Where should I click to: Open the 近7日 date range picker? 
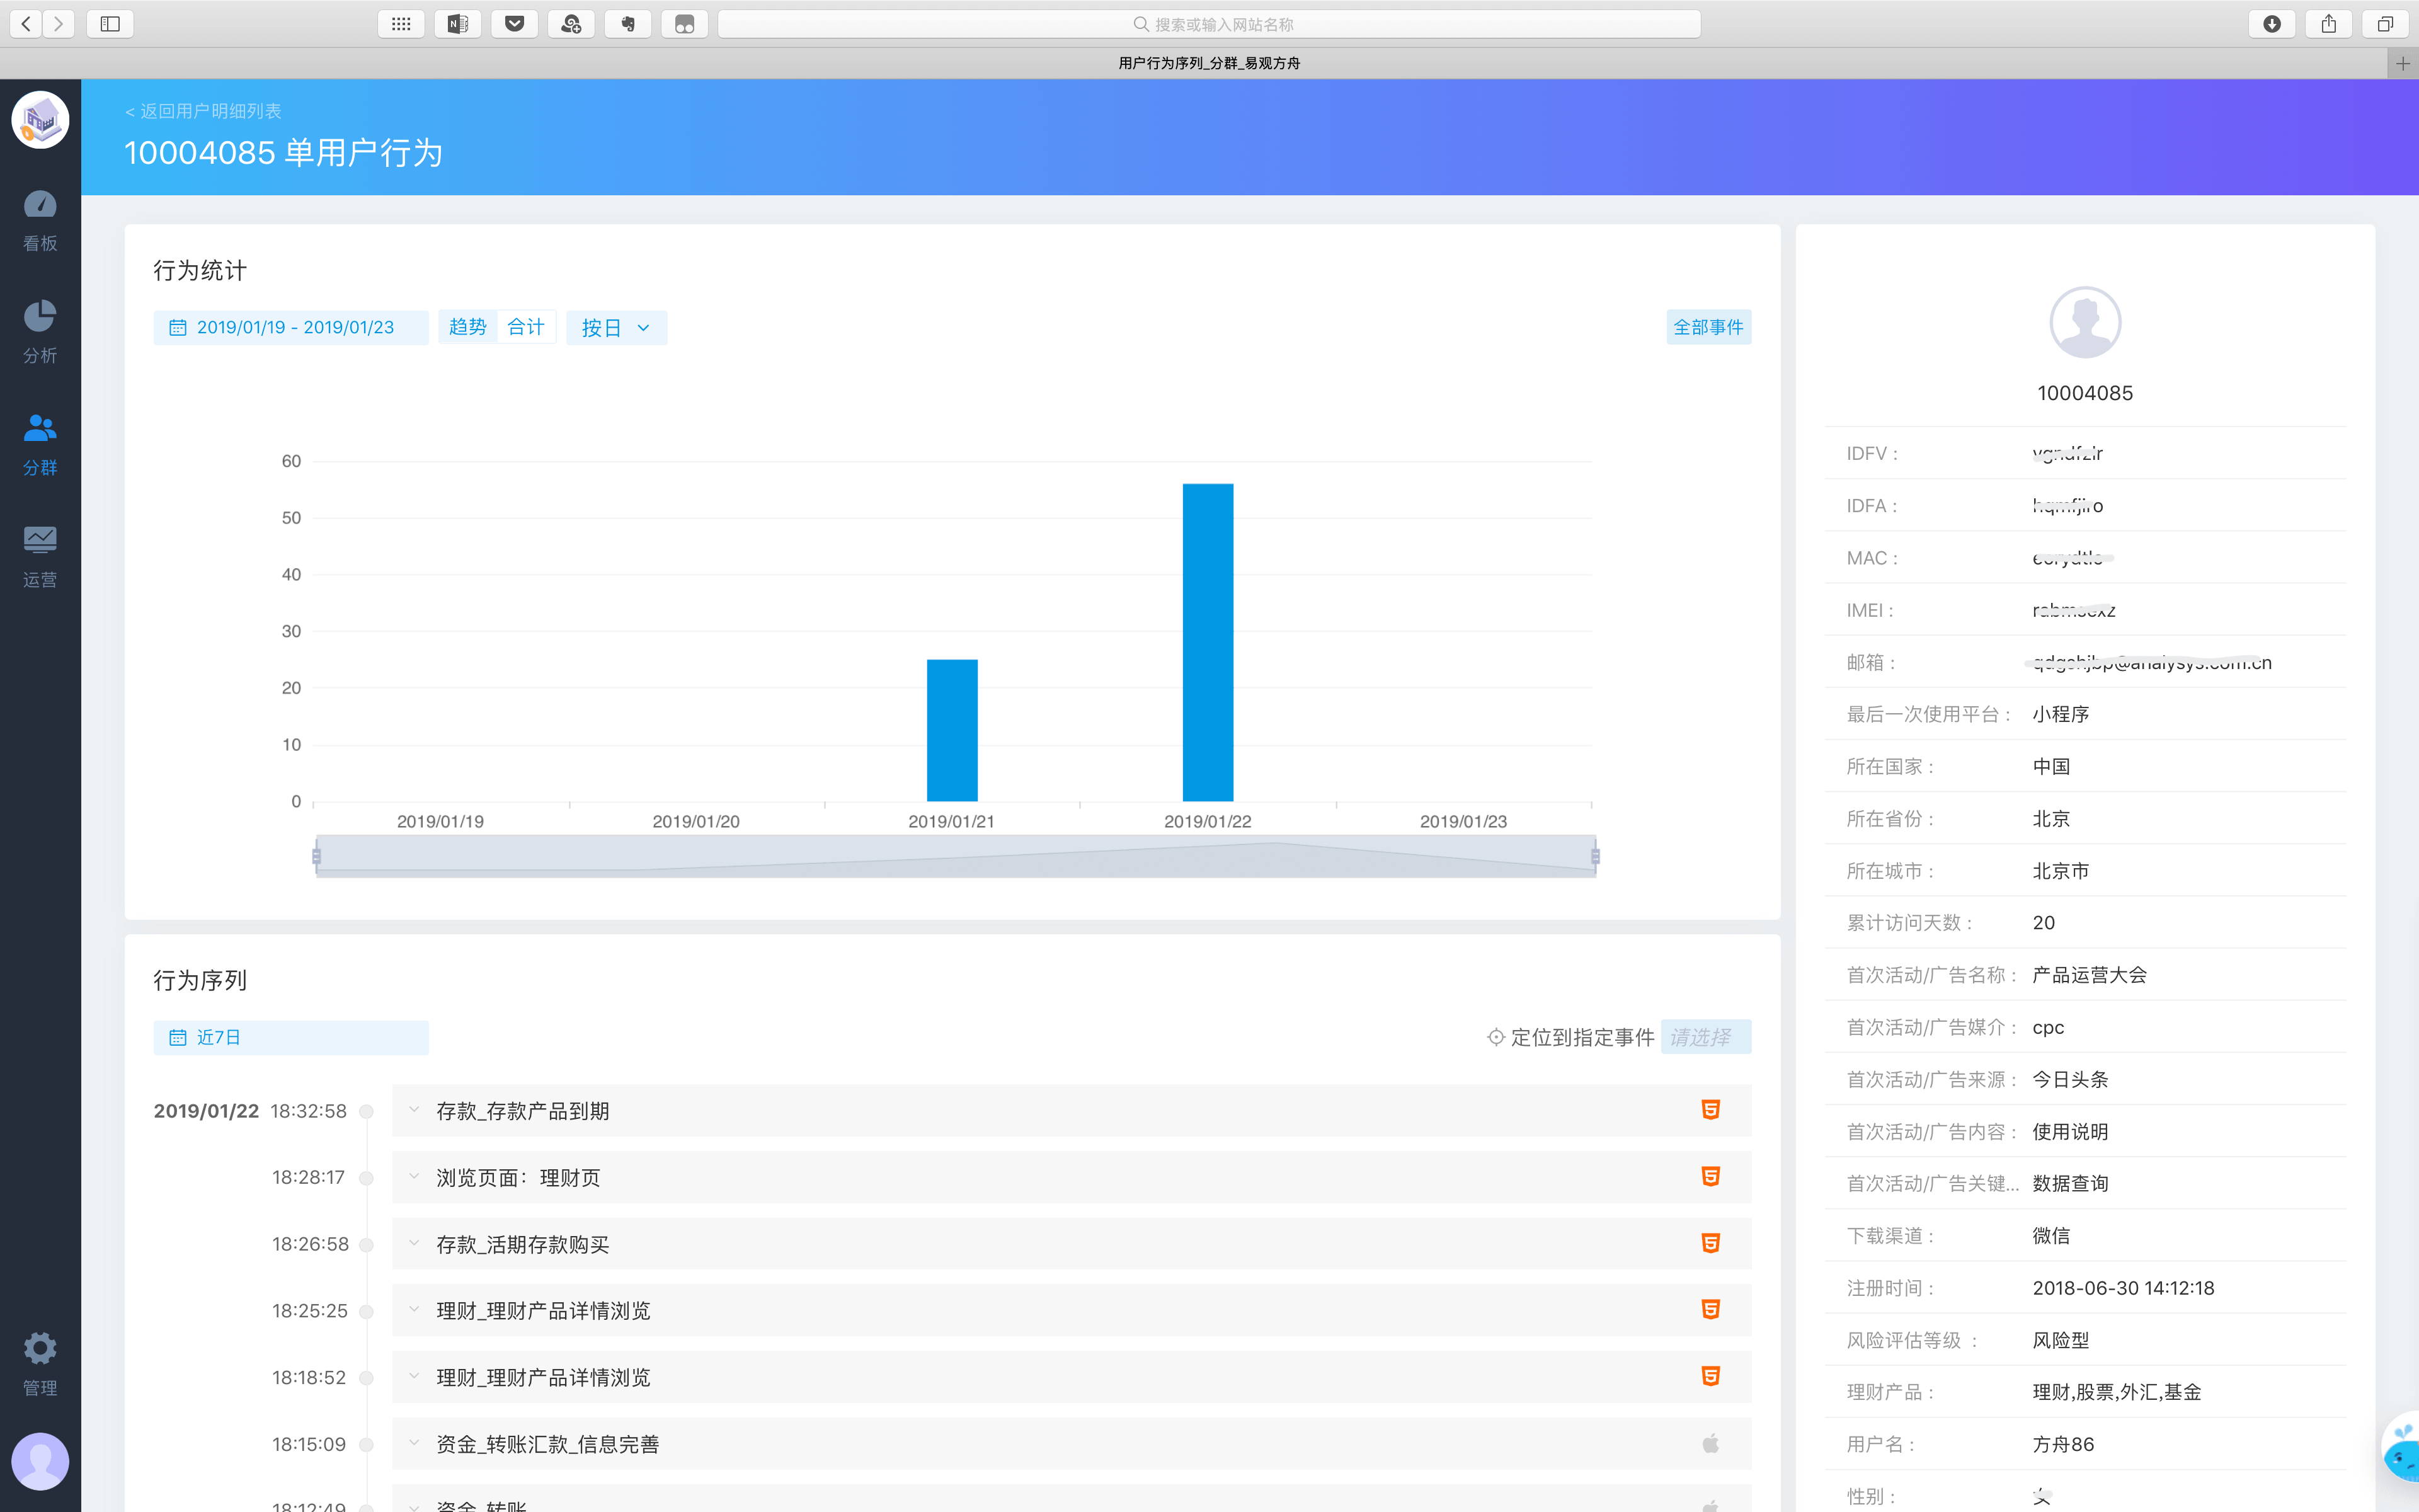point(291,1037)
